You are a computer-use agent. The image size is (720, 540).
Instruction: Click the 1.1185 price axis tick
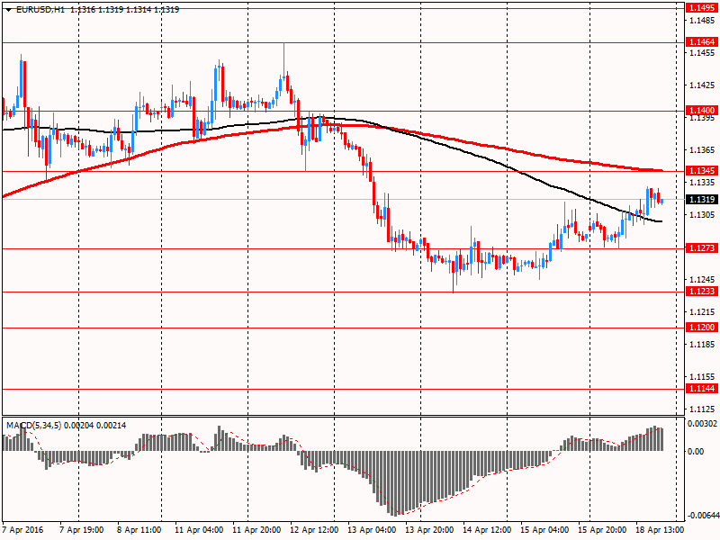[x=703, y=345]
